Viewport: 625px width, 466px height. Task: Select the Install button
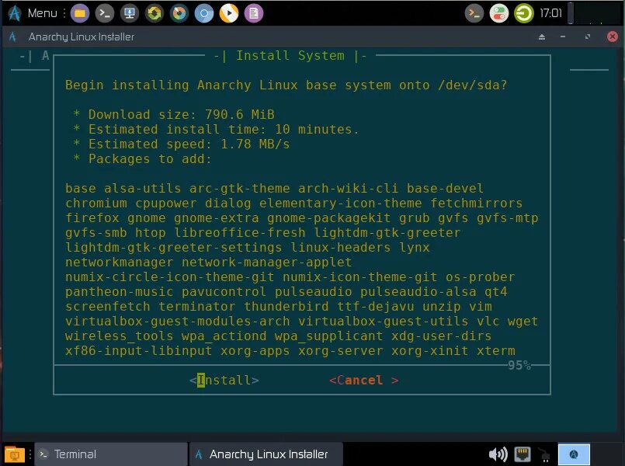coord(224,380)
